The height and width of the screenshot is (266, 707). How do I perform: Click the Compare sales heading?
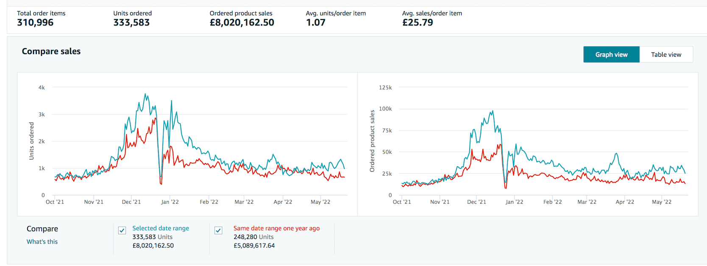51,51
